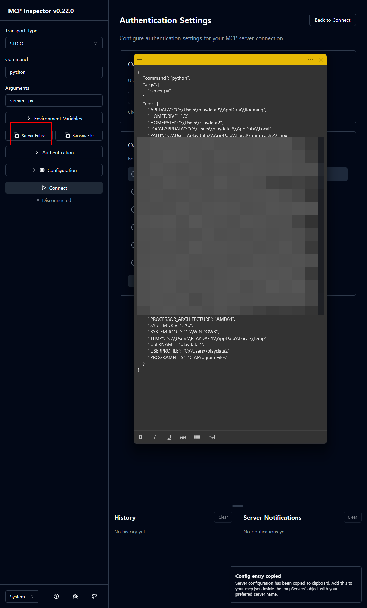Viewport: 367px width, 608px height.
Task: Toggle bold formatting in sticky note
Action: (141, 437)
